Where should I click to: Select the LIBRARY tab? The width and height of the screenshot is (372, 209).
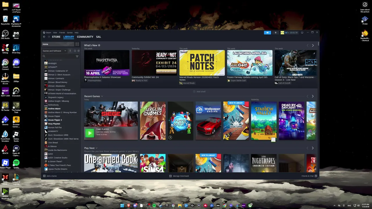tap(69, 37)
